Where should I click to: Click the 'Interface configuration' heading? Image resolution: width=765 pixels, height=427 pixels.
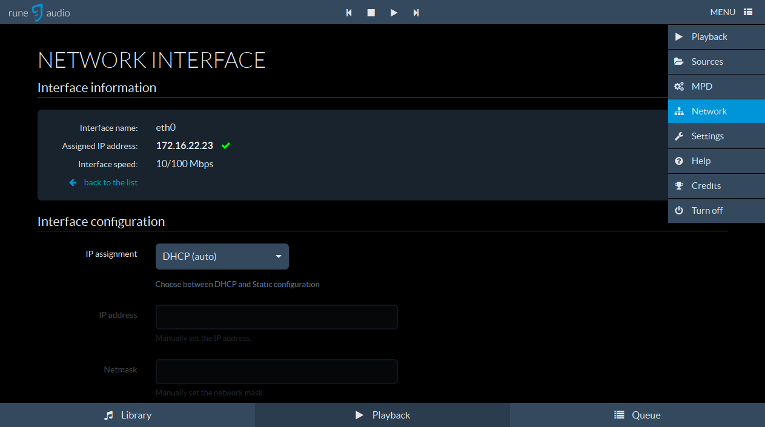(101, 222)
